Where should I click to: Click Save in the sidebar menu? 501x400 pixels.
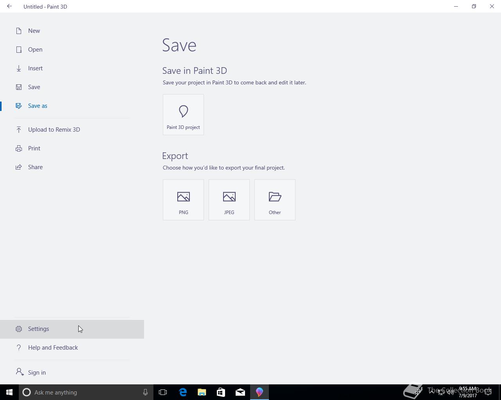(72, 87)
